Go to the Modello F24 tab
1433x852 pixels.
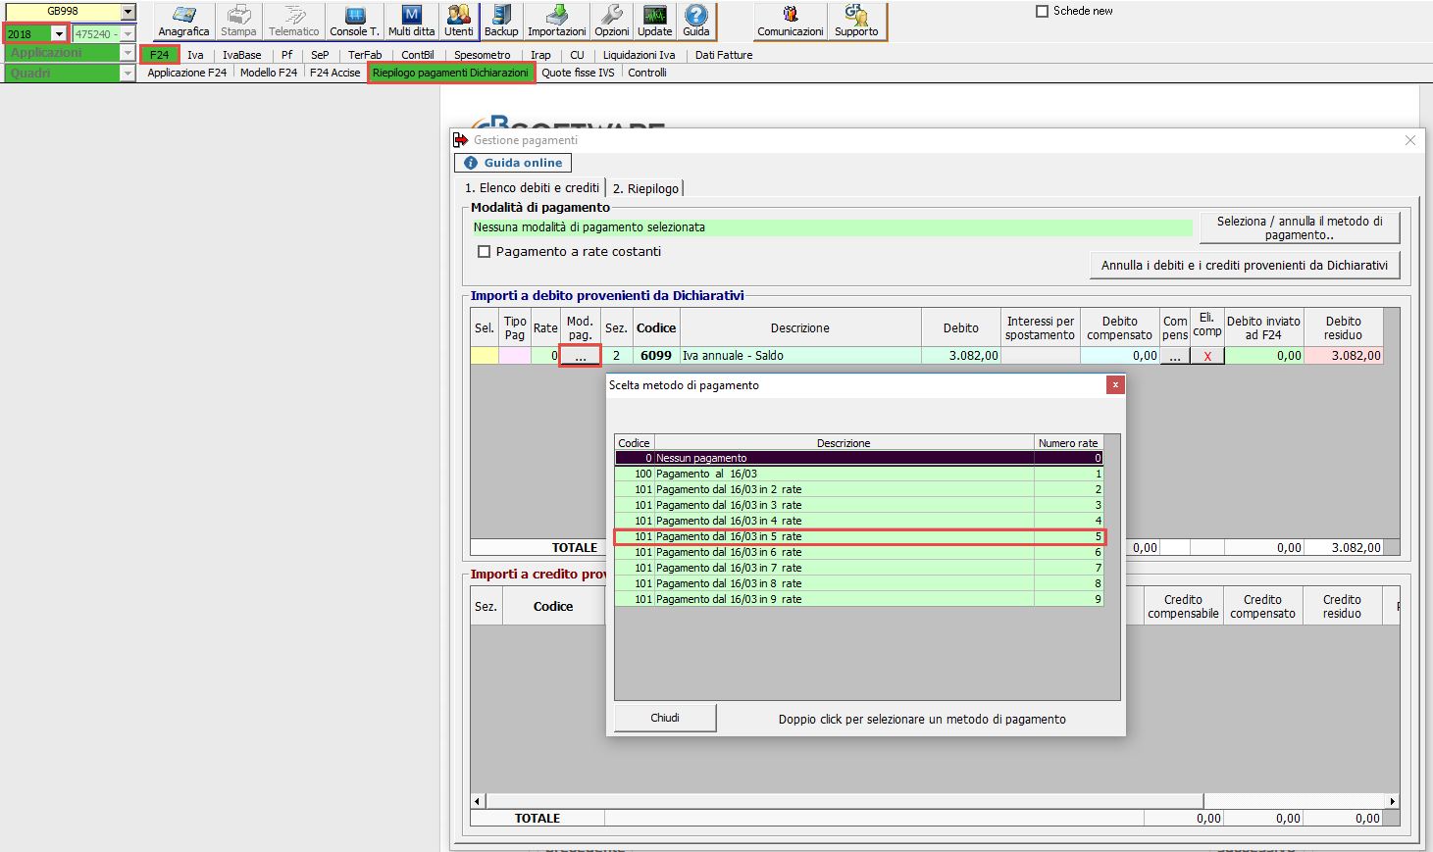(269, 73)
